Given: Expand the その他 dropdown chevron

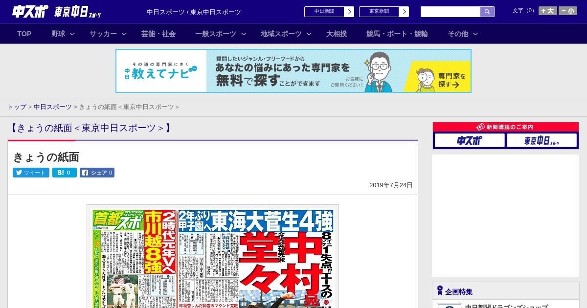Looking at the screenshot, I should 475,34.
